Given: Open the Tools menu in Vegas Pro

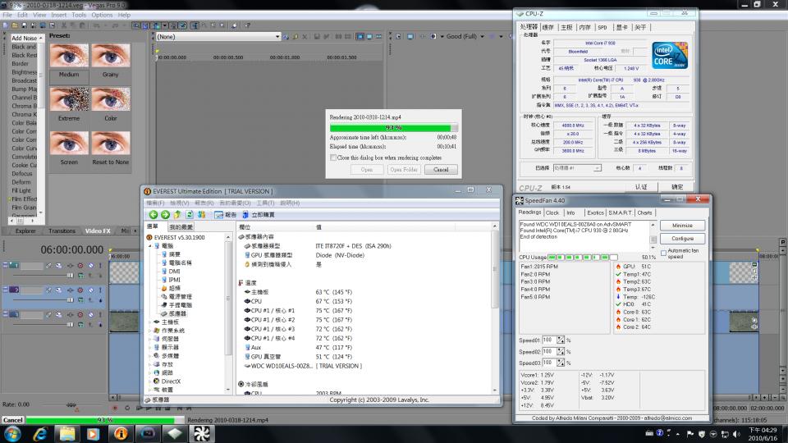Looking at the screenshot, I should tap(79, 15).
